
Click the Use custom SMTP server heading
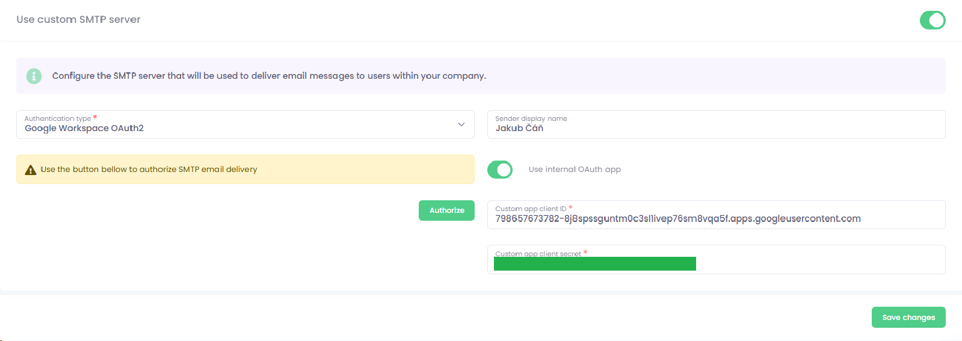78,20
